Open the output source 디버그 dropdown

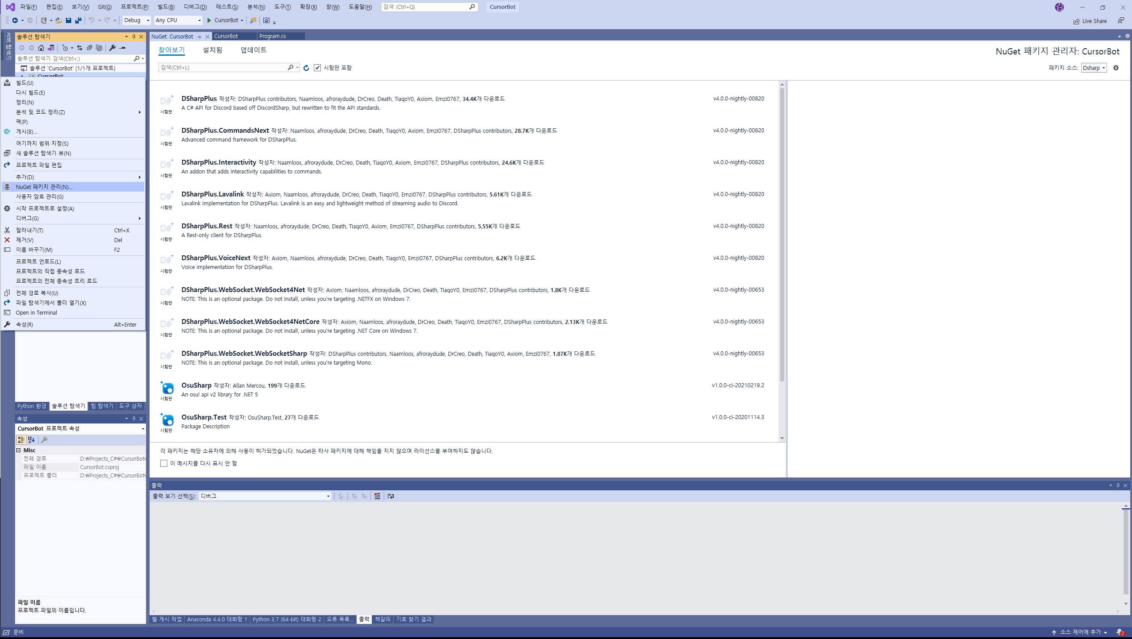click(x=265, y=496)
